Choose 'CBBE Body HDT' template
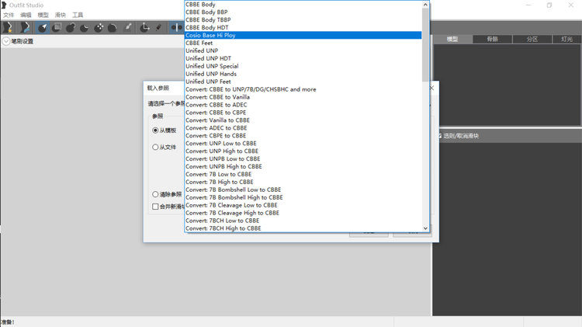Viewport: 582px width, 327px height. 303,27
